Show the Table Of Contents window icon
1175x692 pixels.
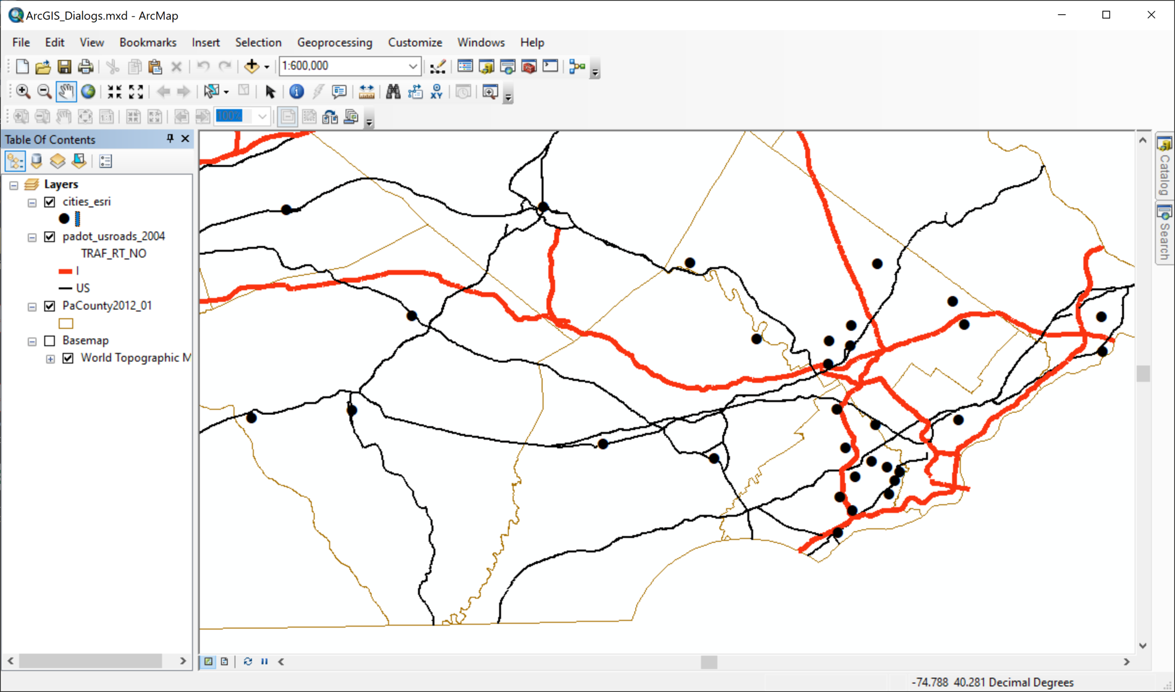(x=465, y=66)
